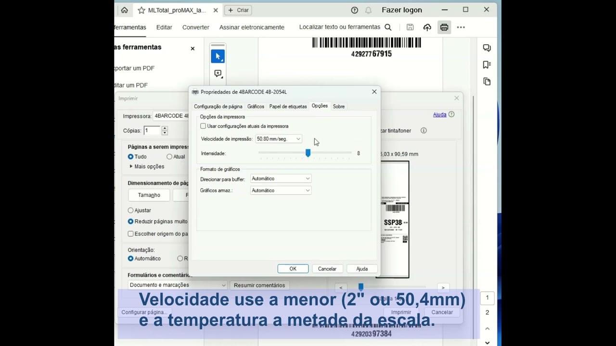Screen dimensions: 616x346
Task: Open notifications bell icon
Action: pos(368,10)
